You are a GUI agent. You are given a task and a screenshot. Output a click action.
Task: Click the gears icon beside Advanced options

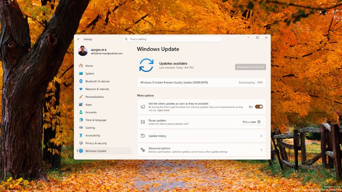[143, 150]
